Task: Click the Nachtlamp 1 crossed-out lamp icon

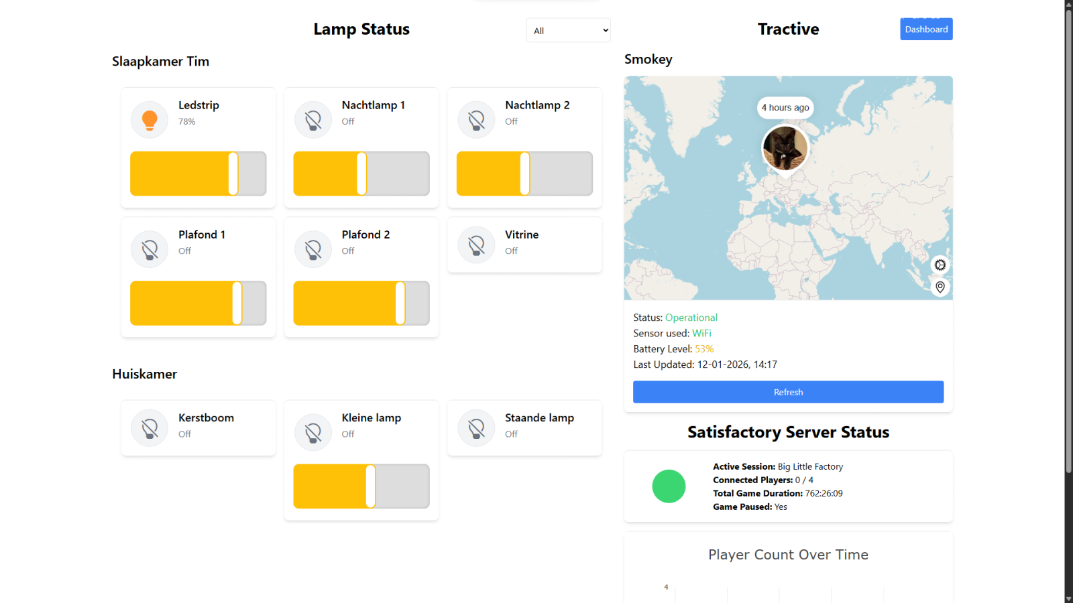Action: tap(313, 119)
